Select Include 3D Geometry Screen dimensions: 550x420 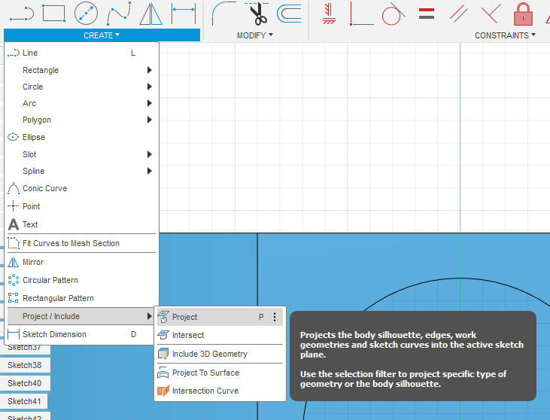[x=220, y=354]
